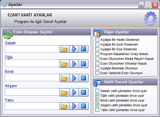Focus the Akşam file path field
This screenshot has height=117, width=160.
click(x=32, y=92)
